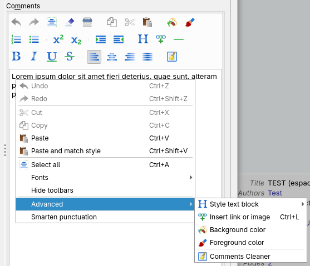Expand the Fonts submenu
Image resolution: width=310 pixels, height=266 pixels.
click(105, 178)
